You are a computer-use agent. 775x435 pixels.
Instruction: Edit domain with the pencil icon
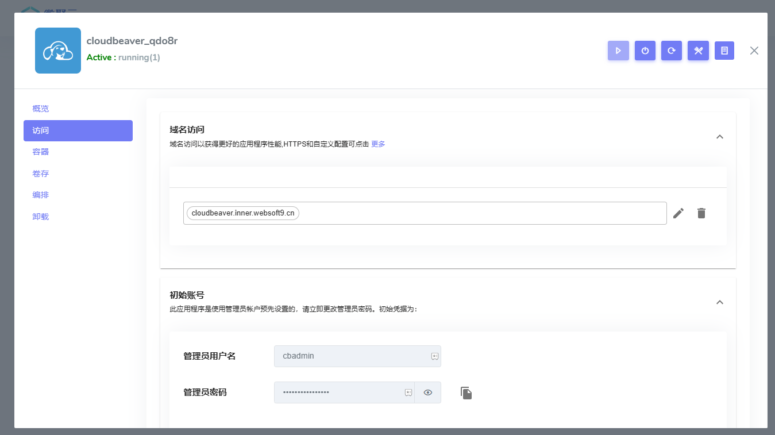pyautogui.click(x=678, y=213)
